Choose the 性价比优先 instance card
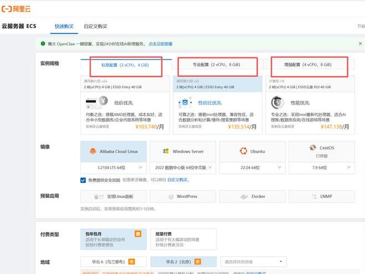The image size is (365, 274). click(x=218, y=105)
